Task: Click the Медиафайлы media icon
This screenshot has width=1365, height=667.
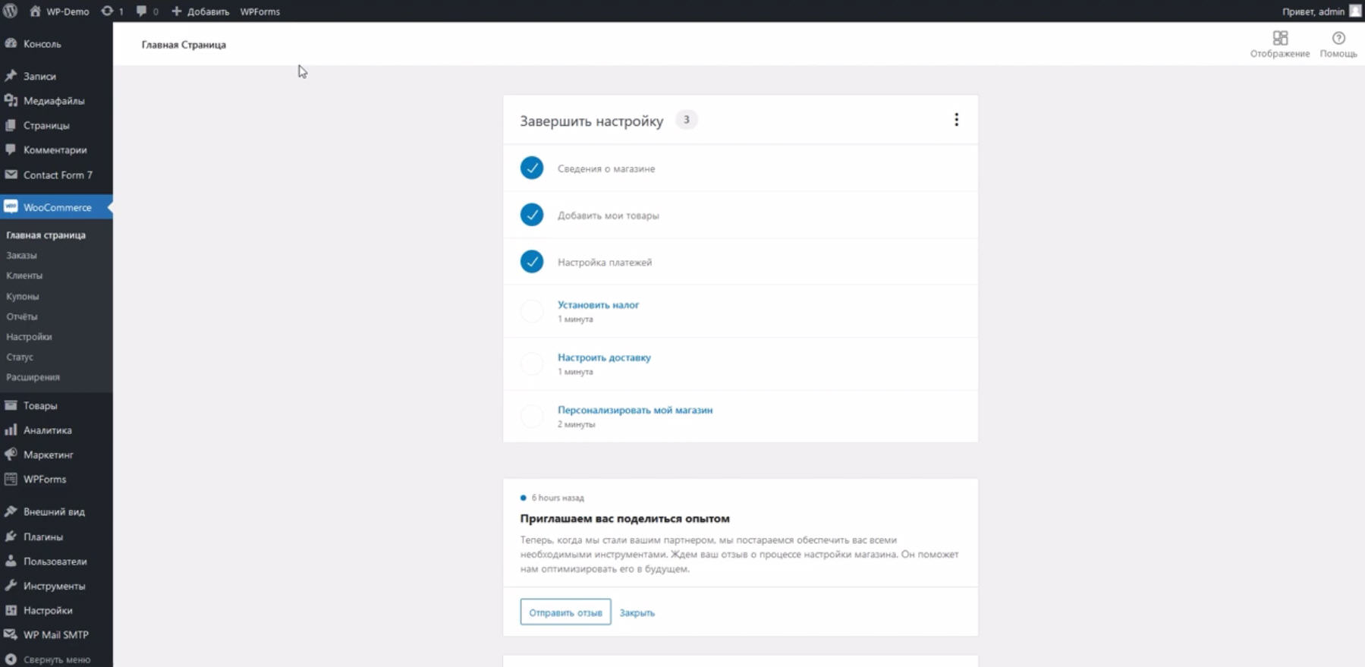Action: click(11, 100)
